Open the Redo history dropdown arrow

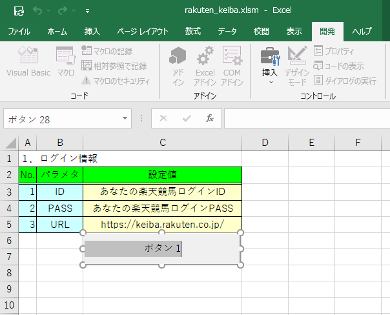(x=74, y=11)
